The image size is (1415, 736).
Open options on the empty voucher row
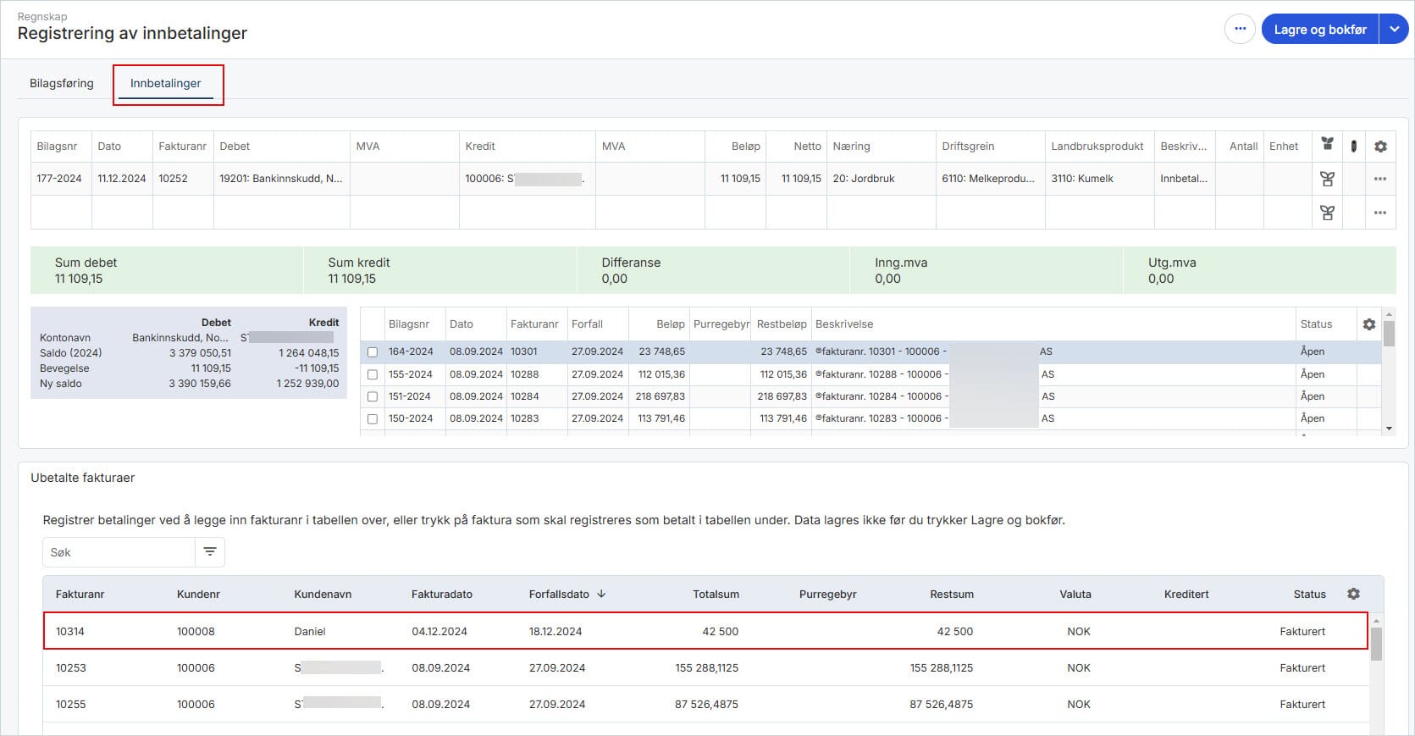pyautogui.click(x=1380, y=213)
